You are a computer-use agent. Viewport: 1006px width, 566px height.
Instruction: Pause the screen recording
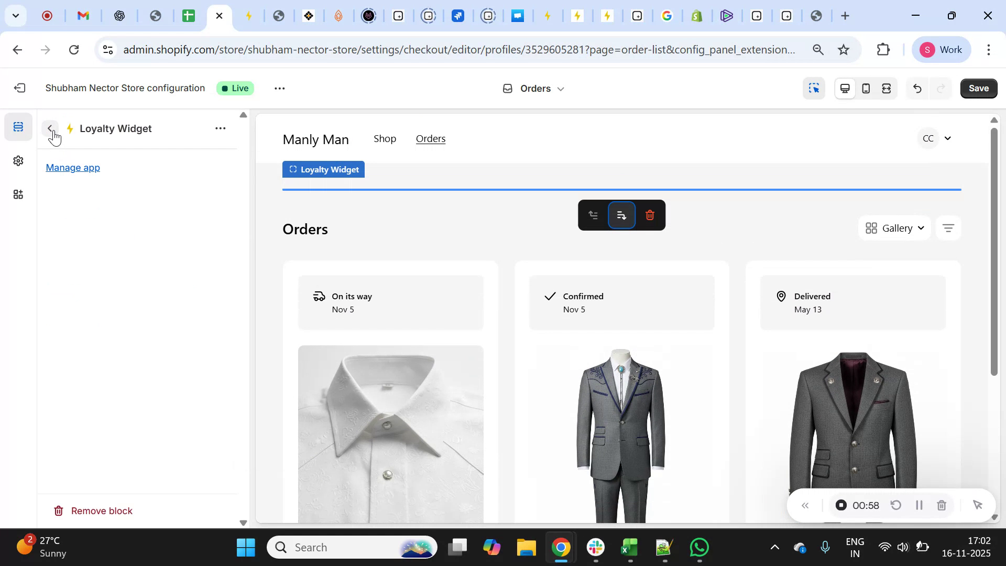(919, 505)
